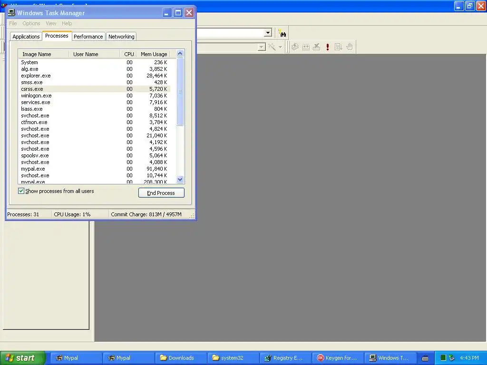Switch to the Keygen taskbar button

click(338, 358)
